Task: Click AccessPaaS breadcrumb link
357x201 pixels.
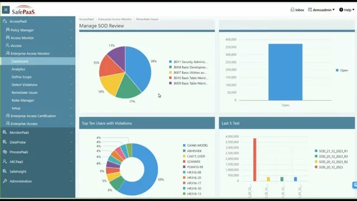Action: click(x=86, y=19)
